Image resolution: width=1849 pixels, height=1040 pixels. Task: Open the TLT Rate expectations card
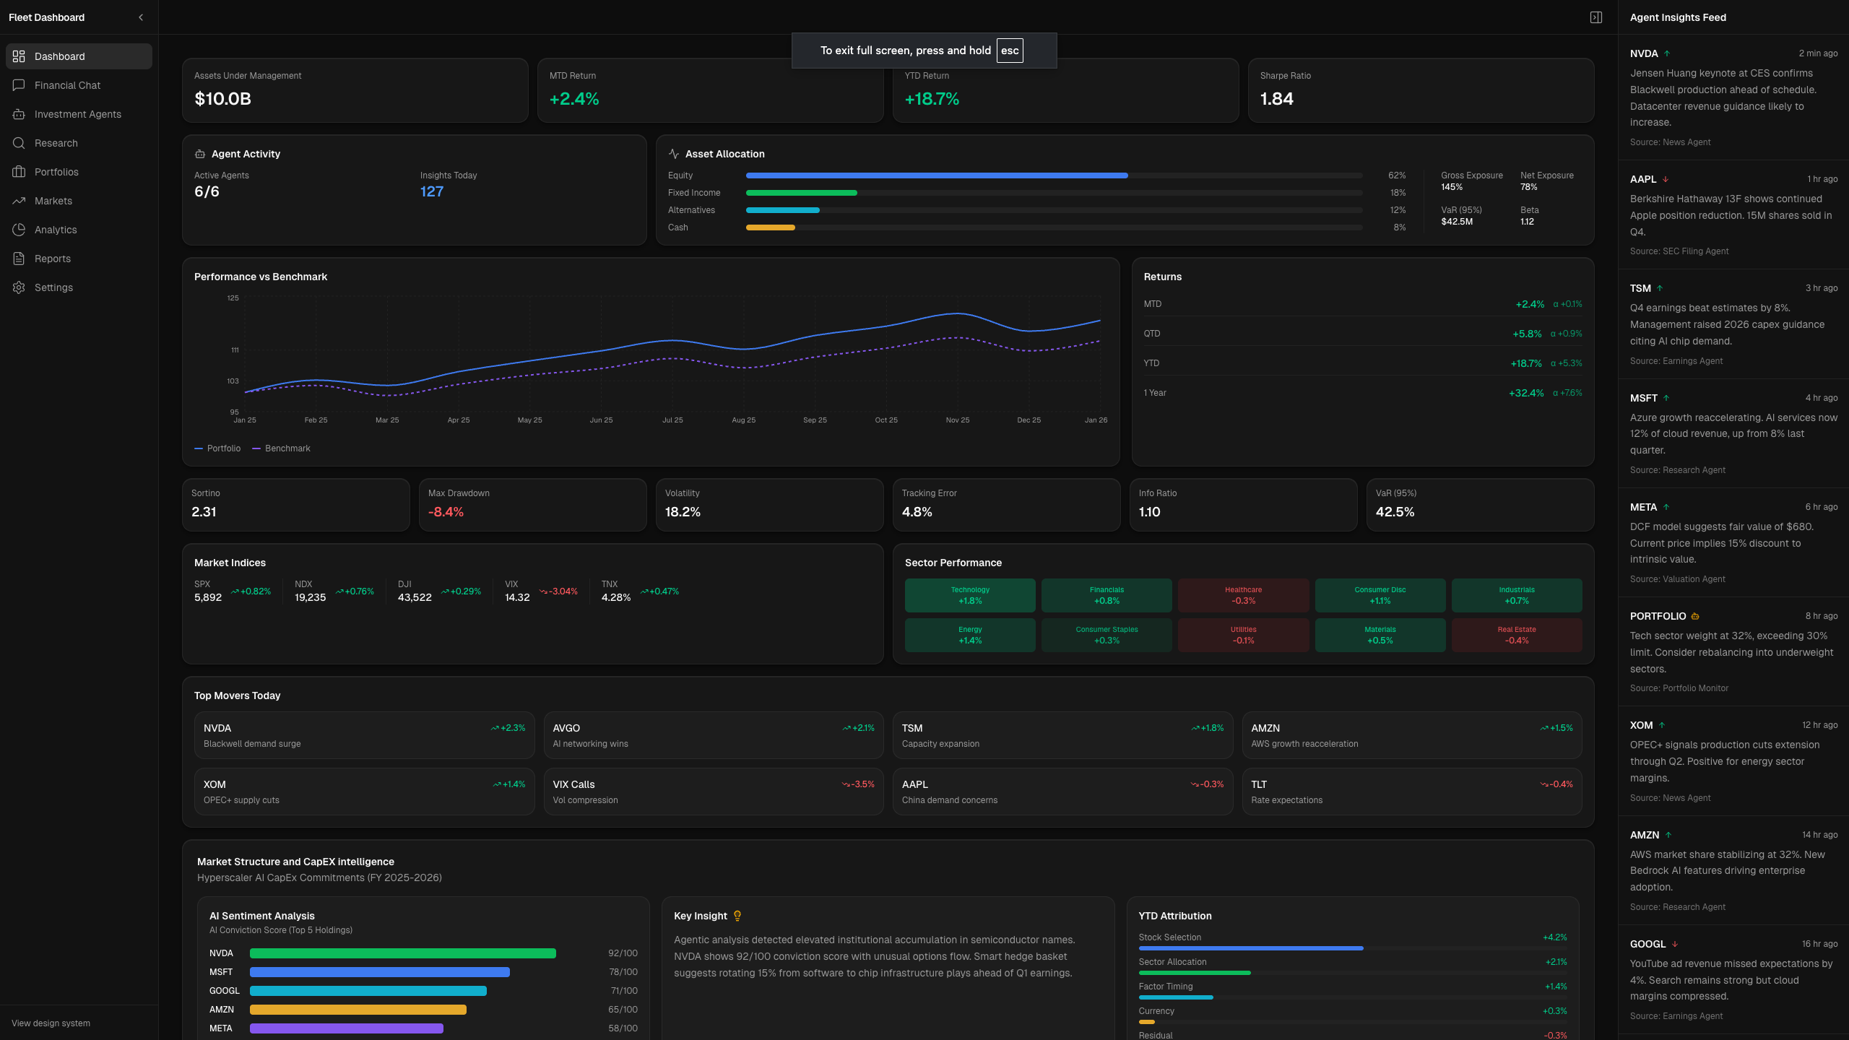pos(1412,792)
